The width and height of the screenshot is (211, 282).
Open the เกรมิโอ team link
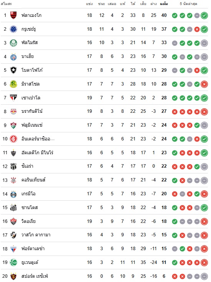[28, 194]
